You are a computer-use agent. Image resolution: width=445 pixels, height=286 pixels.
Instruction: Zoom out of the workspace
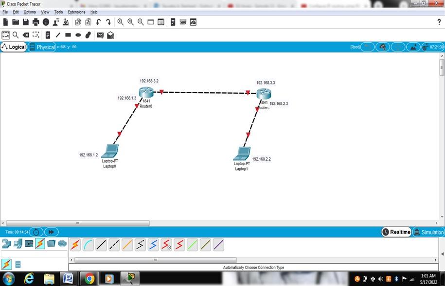point(141,22)
